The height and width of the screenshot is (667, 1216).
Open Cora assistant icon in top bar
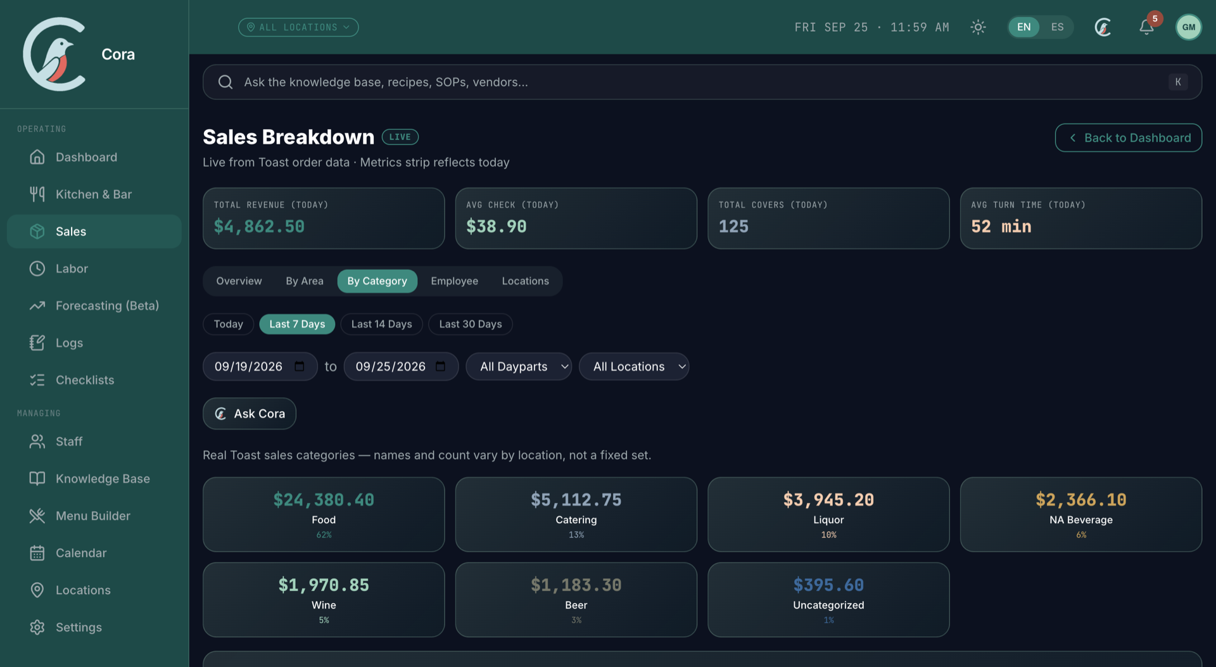1103,27
